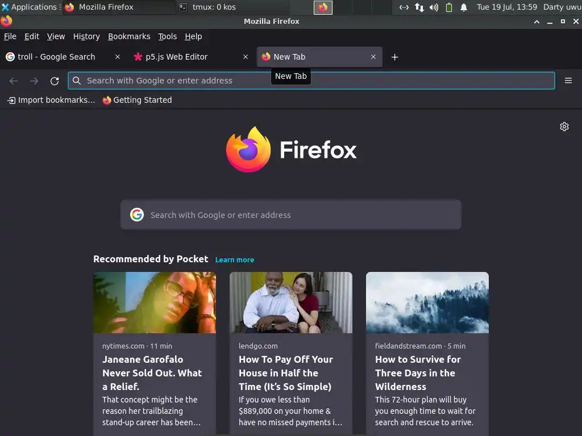This screenshot has height=436, width=582.
Task: Open the History menu
Action: coord(86,36)
